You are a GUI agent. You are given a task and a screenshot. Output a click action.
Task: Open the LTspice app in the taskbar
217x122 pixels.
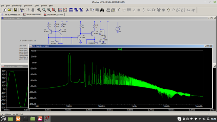(x=47, y=119)
